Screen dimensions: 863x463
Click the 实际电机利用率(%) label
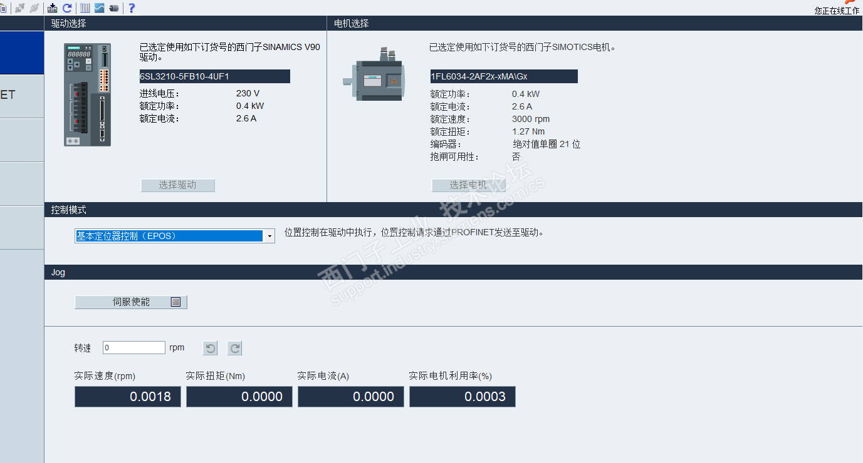point(451,376)
